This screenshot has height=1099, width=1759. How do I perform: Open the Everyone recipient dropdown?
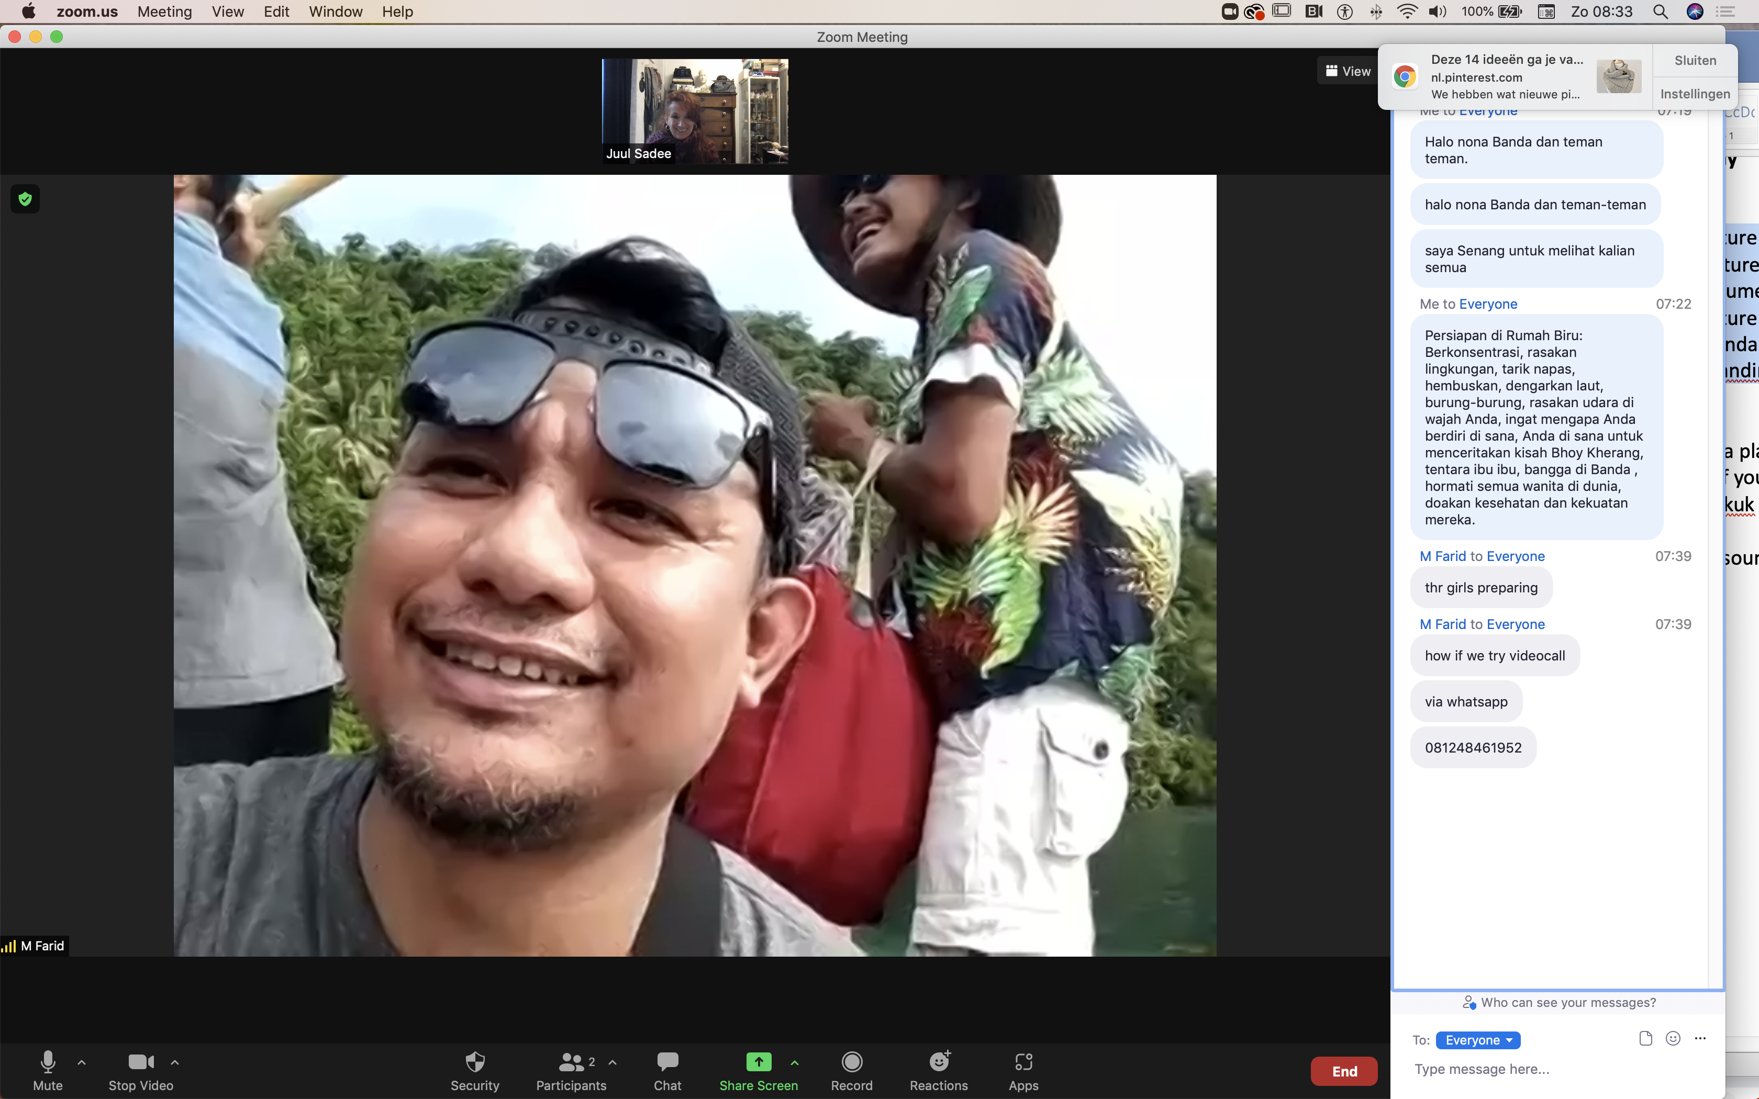tap(1478, 1040)
